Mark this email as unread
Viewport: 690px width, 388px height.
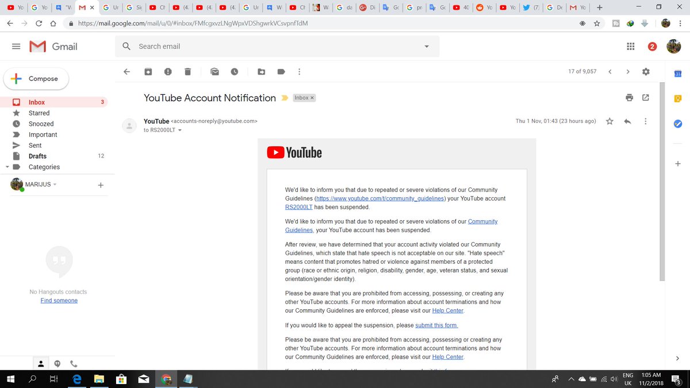coord(214,72)
